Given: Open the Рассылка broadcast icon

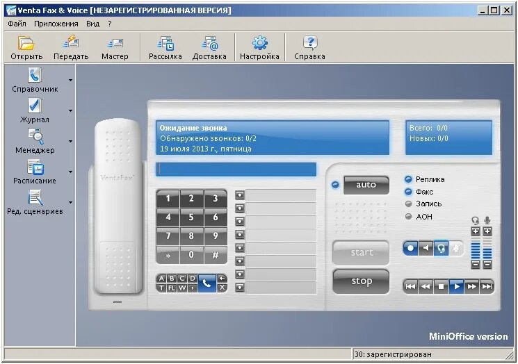Looking at the screenshot, I should tap(165, 47).
